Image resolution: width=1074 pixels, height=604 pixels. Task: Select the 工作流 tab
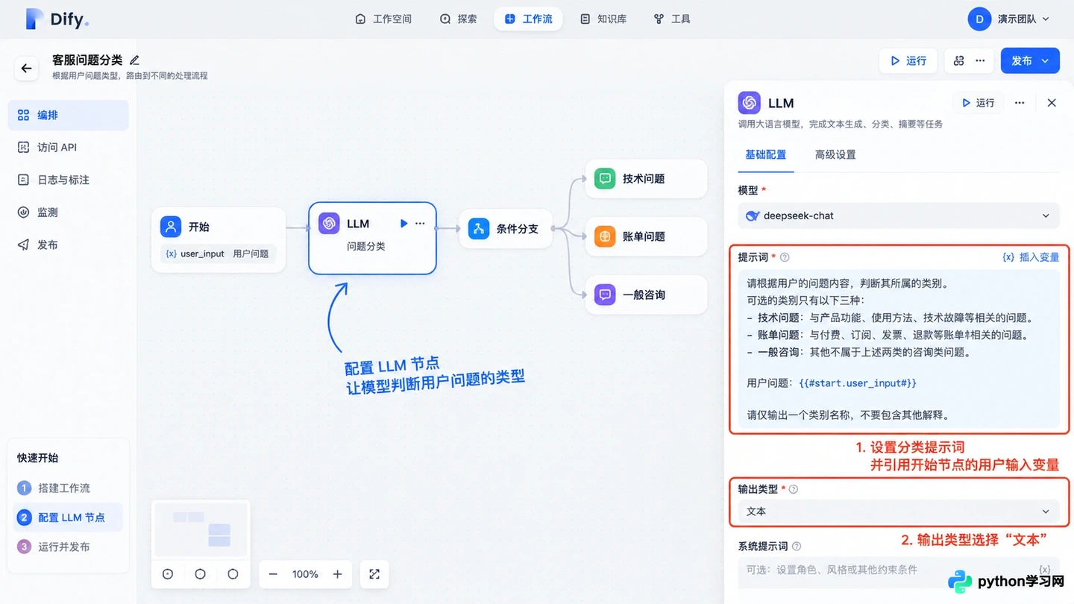coord(528,19)
